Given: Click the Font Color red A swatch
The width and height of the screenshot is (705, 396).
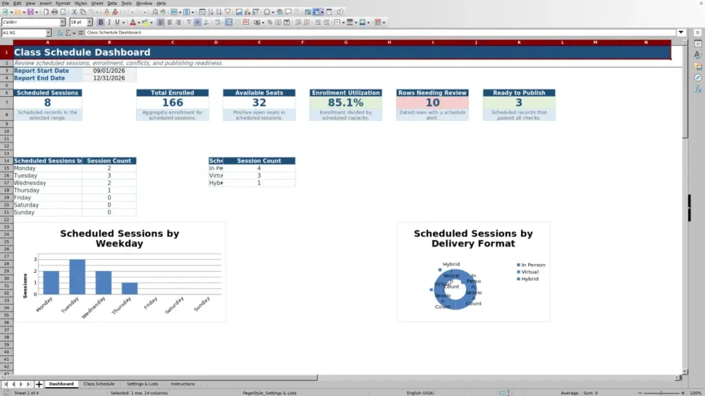Looking at the screenshot, I should point(133,22).
